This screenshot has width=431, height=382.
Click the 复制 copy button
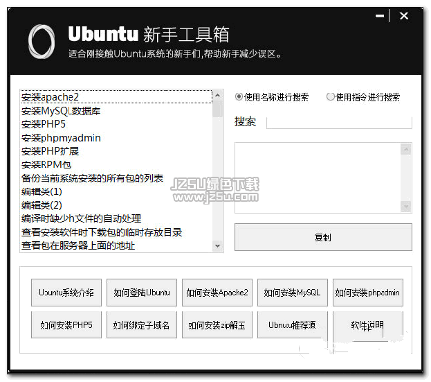pyautogui.click(x=323, y=237)
